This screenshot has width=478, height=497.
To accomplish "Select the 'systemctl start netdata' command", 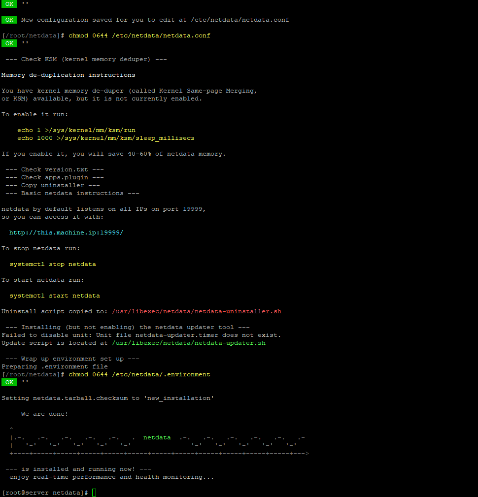I will pyautogui.click(x=54, y=296).
